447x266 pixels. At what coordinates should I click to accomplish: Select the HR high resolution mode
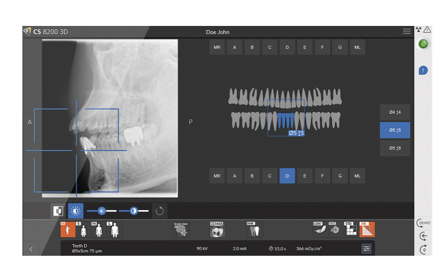click(367, 229)
